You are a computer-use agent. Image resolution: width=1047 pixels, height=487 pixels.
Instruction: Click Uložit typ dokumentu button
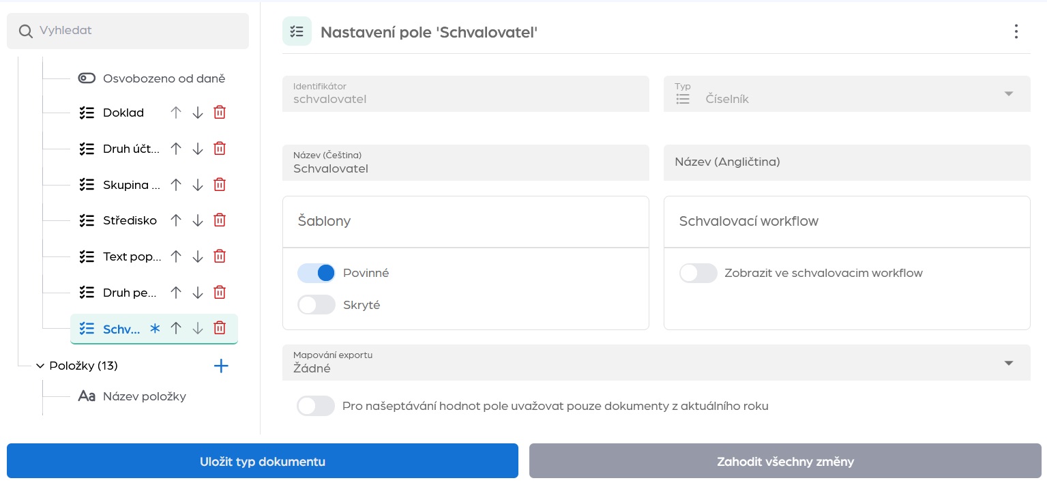[x=263, y=461]
